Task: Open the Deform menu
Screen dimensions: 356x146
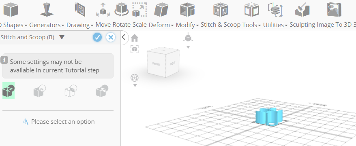Action: 161,25
